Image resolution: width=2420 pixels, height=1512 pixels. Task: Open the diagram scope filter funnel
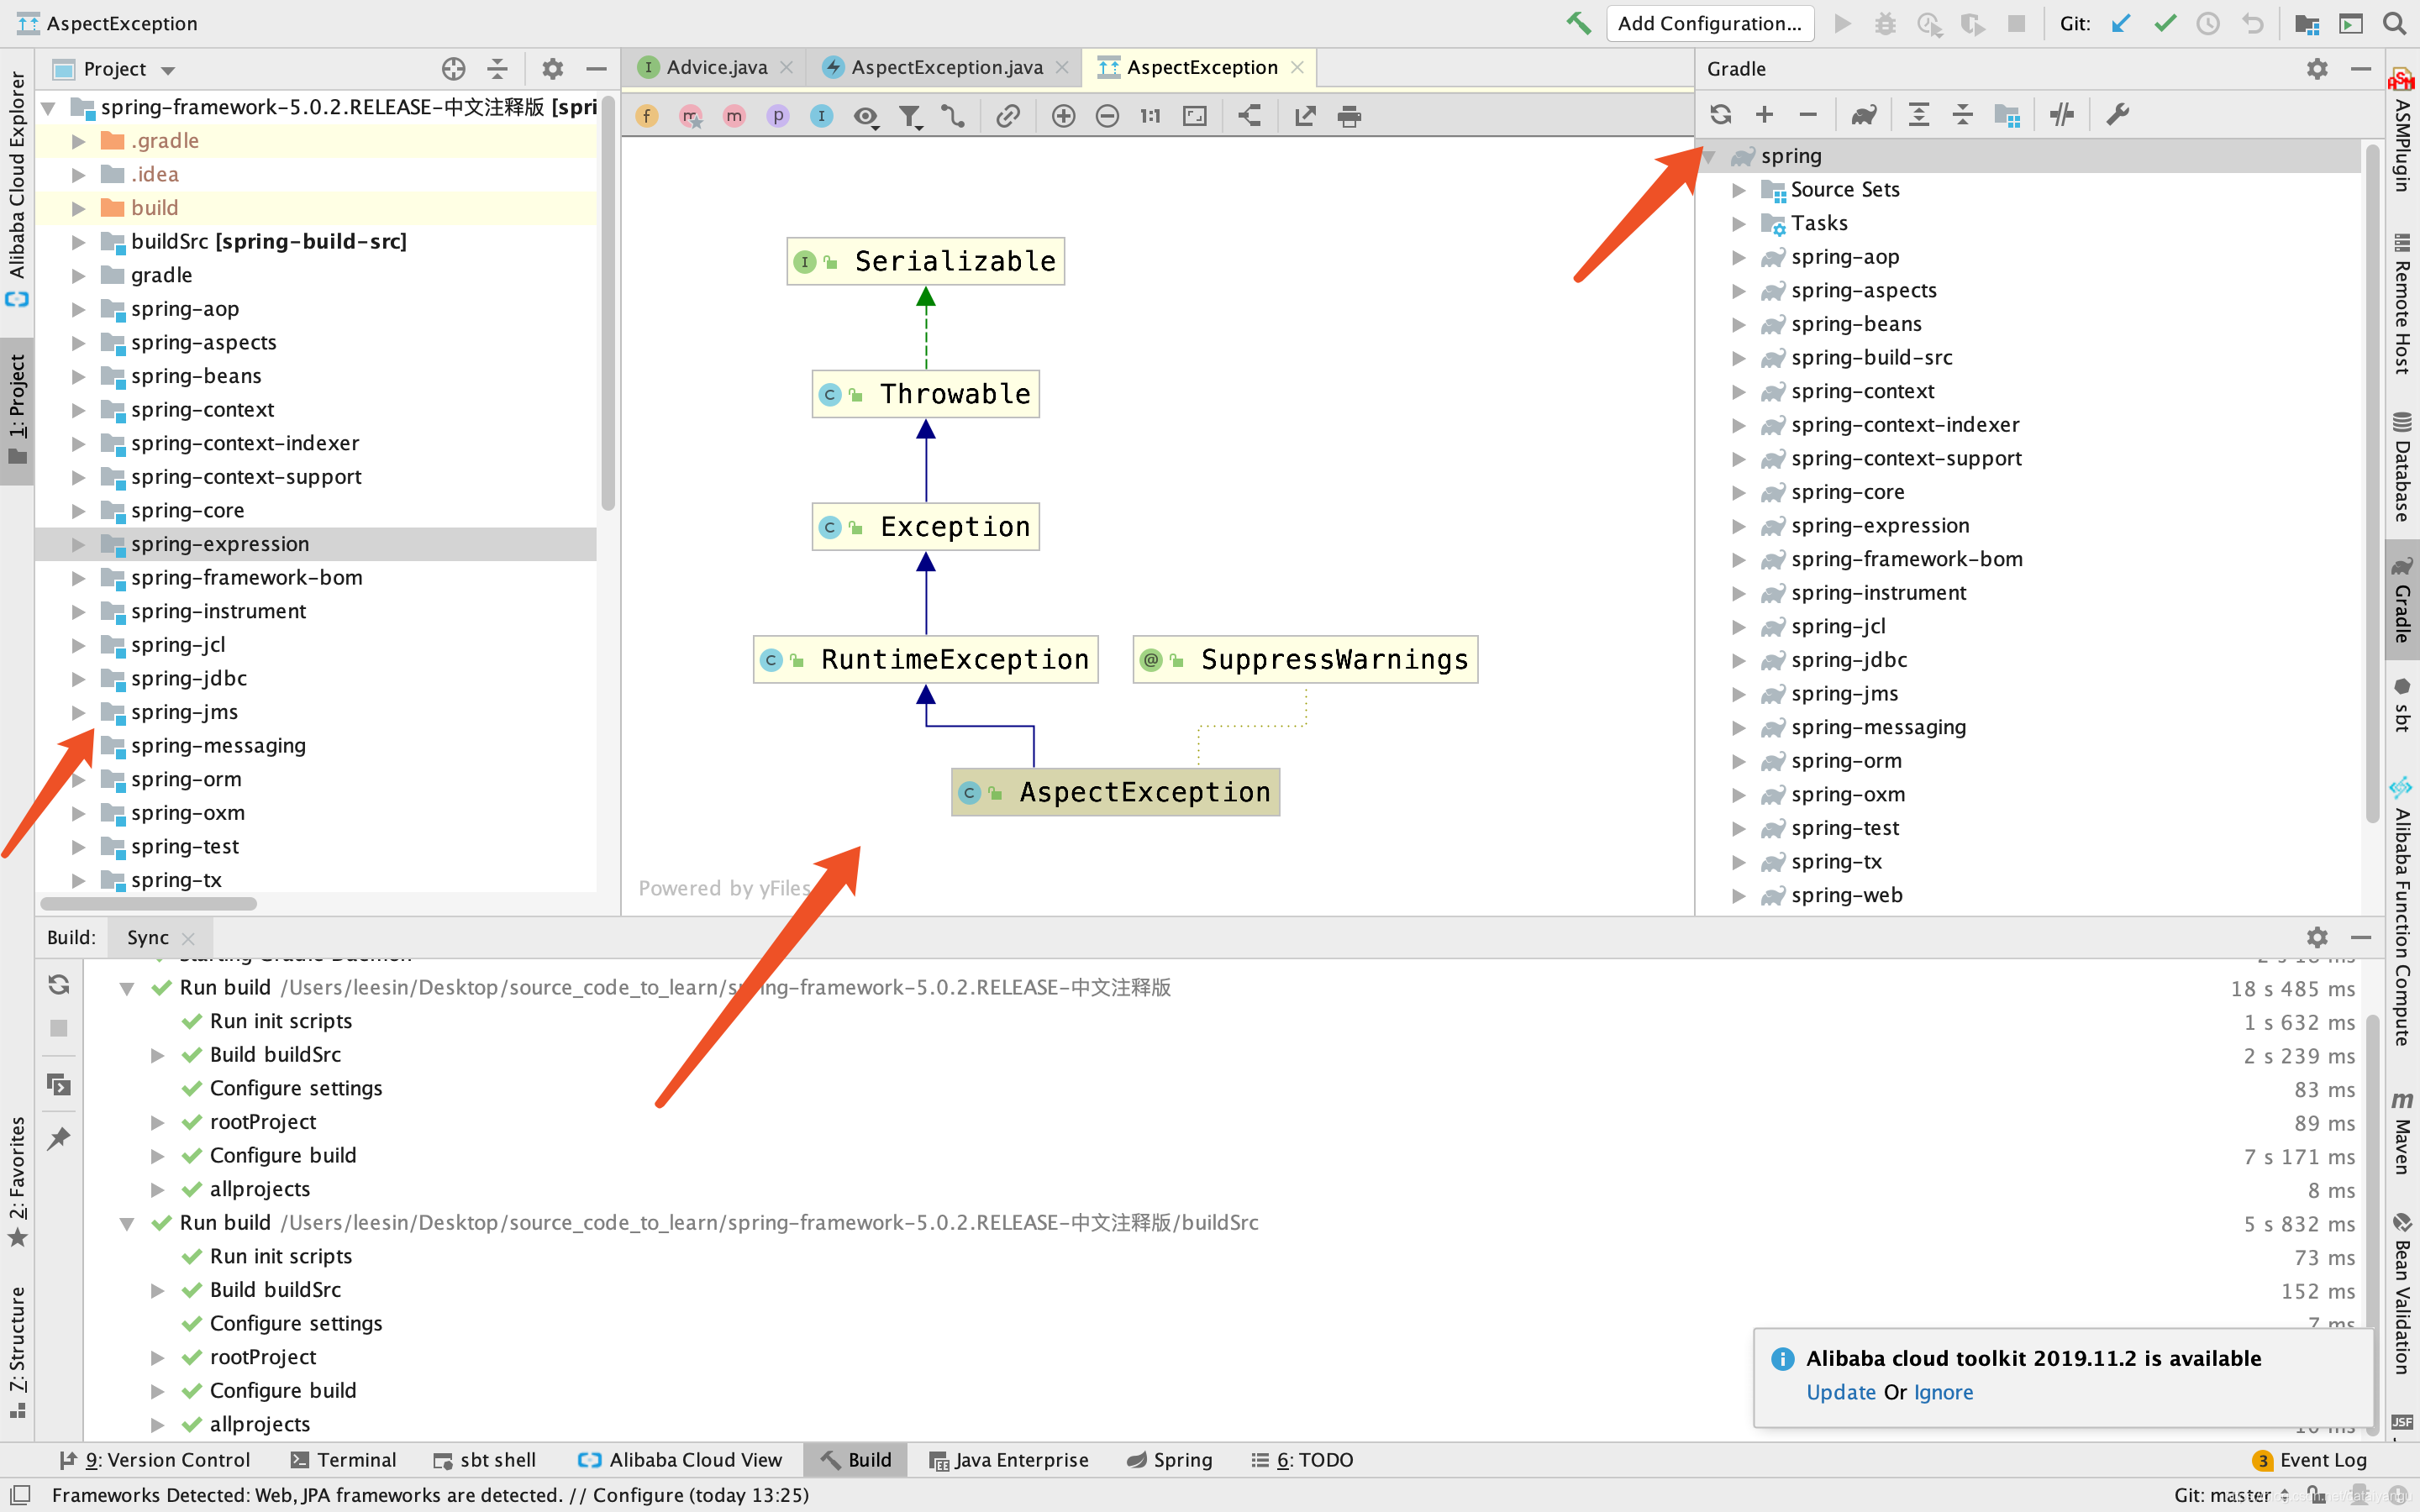click(x=910, y=116)
